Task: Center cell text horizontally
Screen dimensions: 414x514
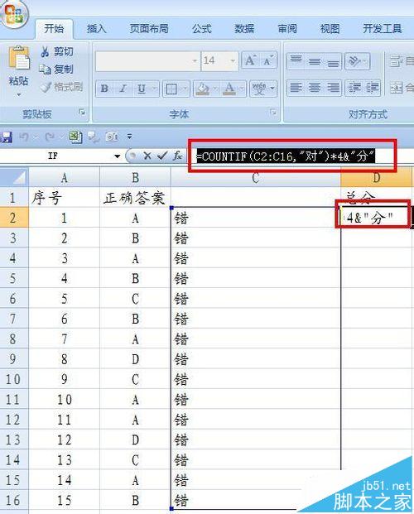Action: click(x=315, y=88)
